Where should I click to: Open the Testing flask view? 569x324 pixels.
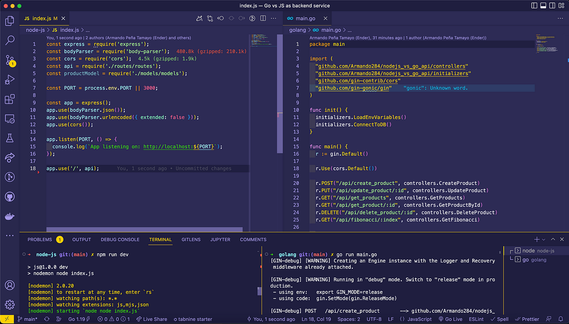pos(10,138)
